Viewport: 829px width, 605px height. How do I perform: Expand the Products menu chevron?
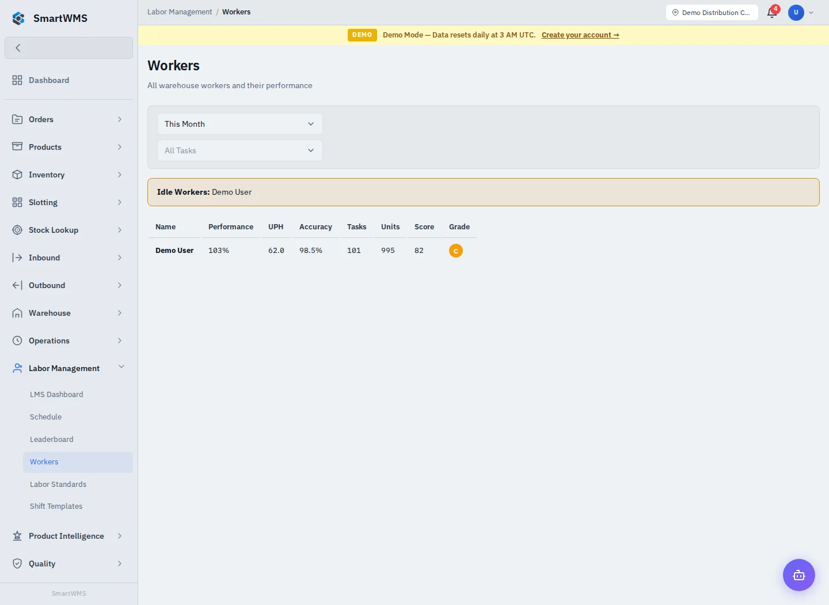pos(120,147)
